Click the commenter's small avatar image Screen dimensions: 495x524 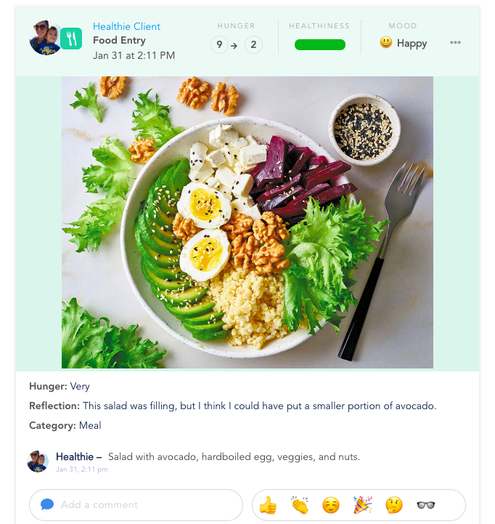[x=38, y=461]
